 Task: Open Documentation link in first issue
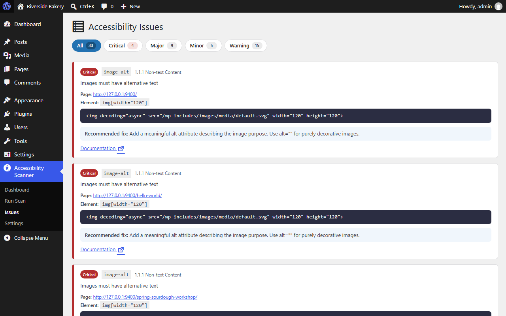click(98, 149)
